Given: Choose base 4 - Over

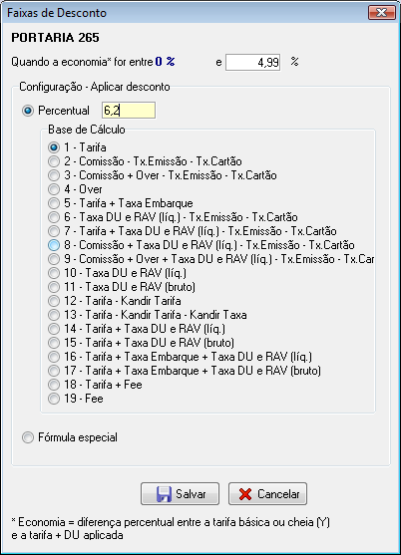Looking at the screenshot, I should (54, 189).
